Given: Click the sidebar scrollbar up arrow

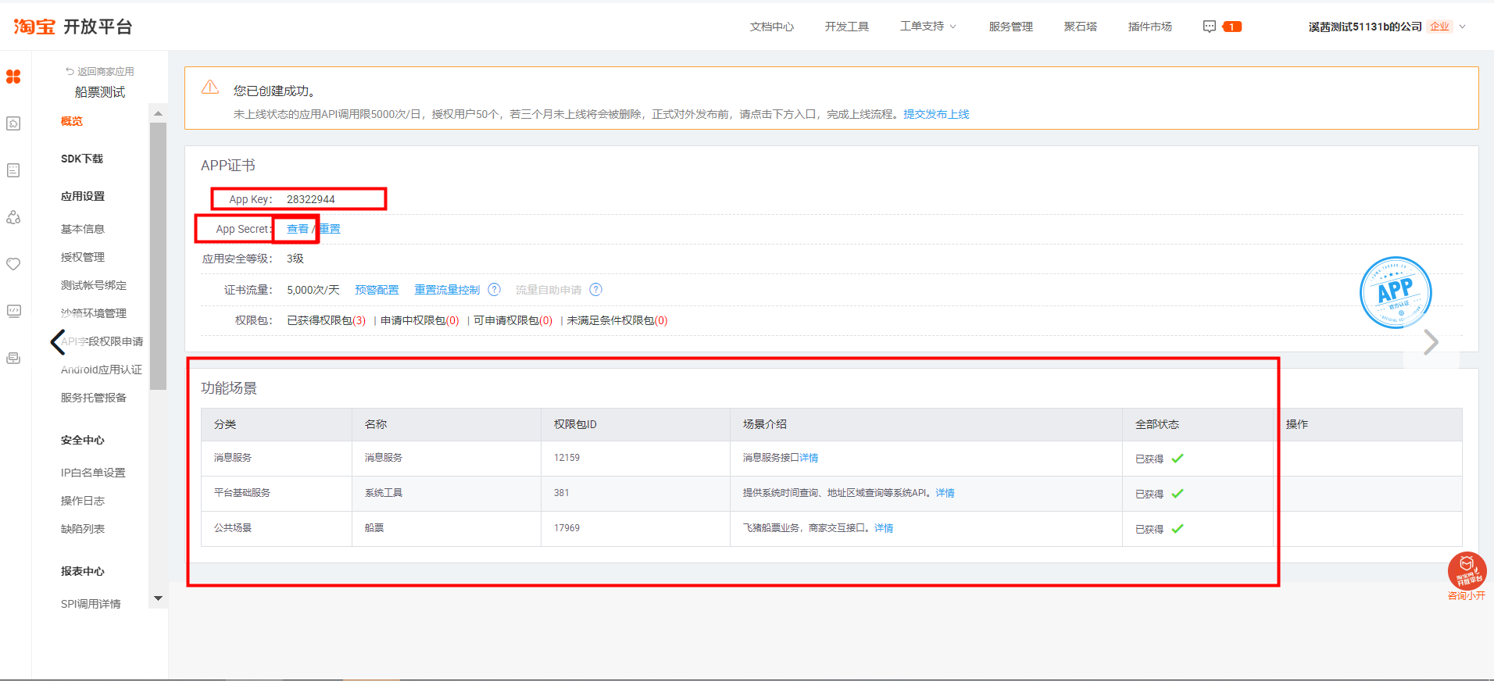Looking at the screenshot, I should [x=158, y=113].
